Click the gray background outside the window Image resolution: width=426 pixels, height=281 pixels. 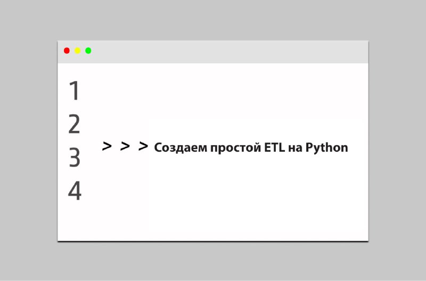click(x=212, y=19)
